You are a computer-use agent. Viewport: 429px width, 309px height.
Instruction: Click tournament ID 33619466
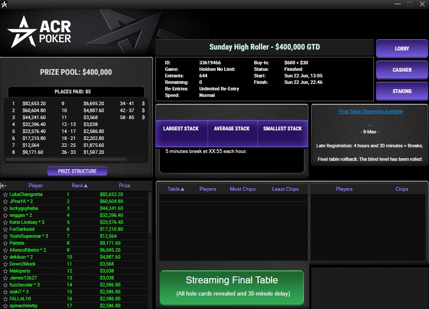pos(210,63)
